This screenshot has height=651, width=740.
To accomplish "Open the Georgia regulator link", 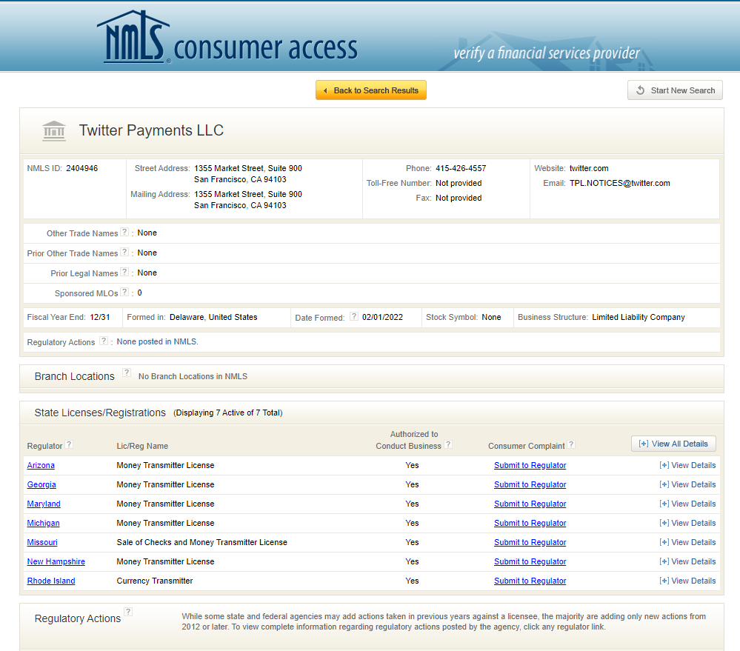I will pyautogui.click(x=41, y=484).
